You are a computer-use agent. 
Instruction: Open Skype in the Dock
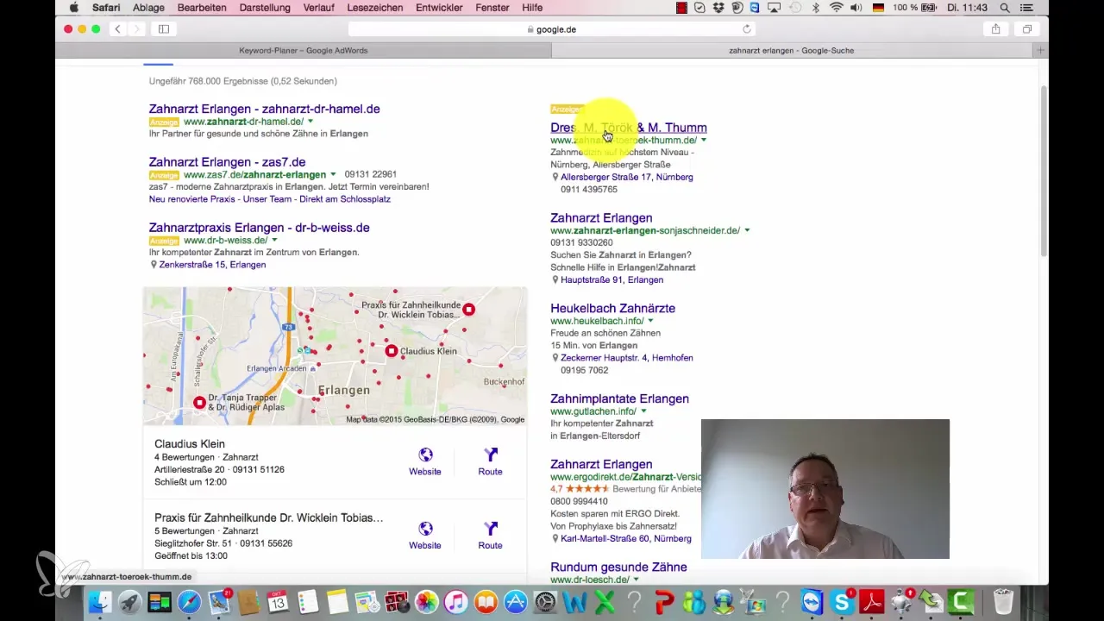click(x=842, y=601)
